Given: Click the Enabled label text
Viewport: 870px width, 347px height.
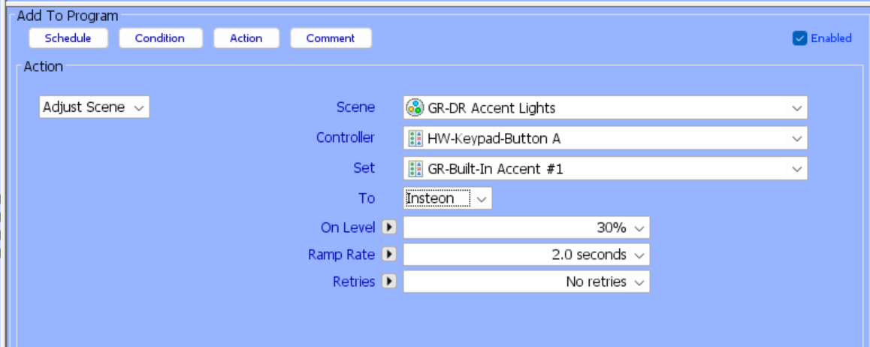Looking at the screenshot, I should pyautogui.click(x=831, y=38).
